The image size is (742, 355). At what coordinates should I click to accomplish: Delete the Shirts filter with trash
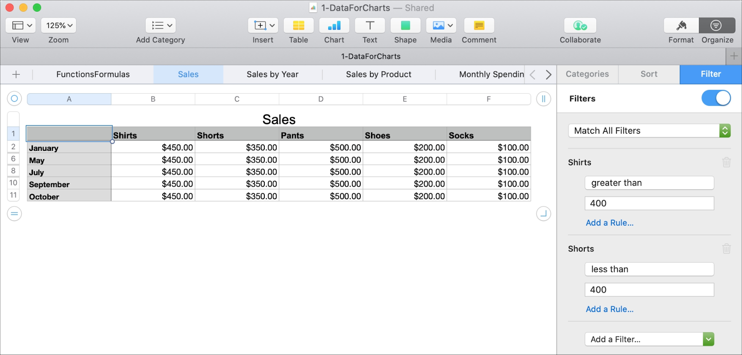[726, 162]
